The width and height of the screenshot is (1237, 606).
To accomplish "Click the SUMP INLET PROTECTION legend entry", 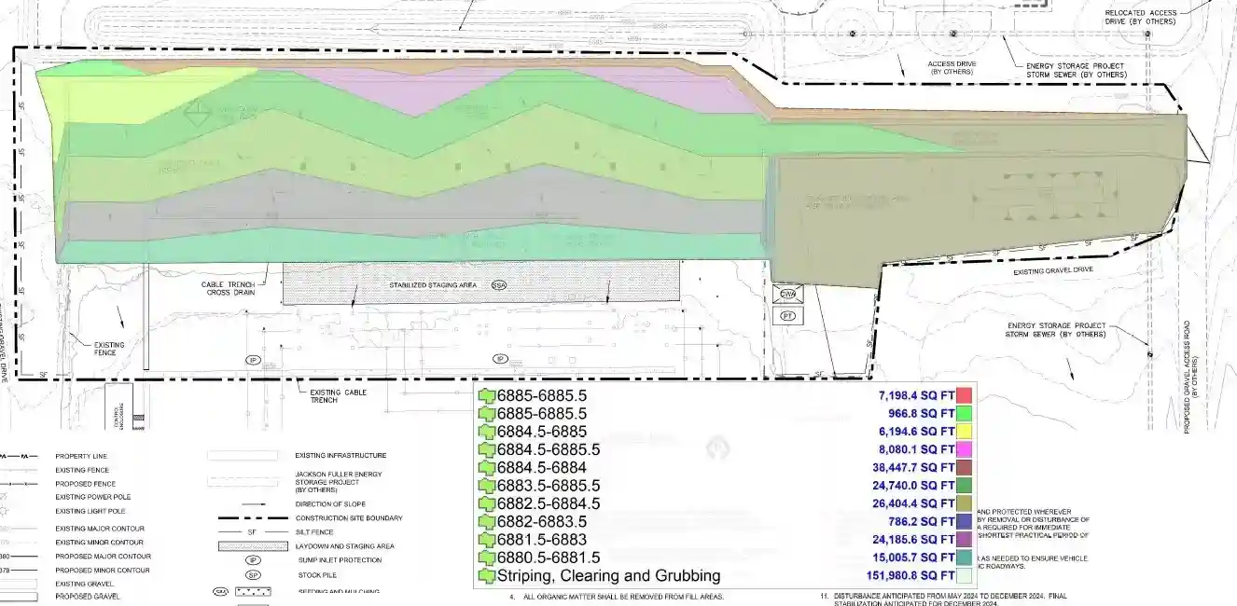I will 339,560.
